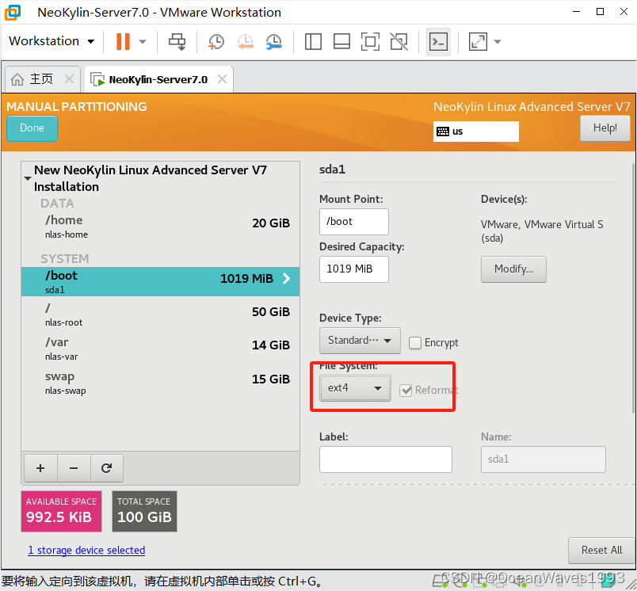Open the ext4 File System dropdown

click(355, 388)
